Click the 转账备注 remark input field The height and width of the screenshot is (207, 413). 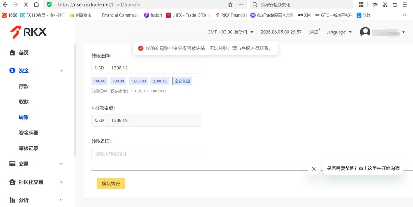tap(146, 154)
